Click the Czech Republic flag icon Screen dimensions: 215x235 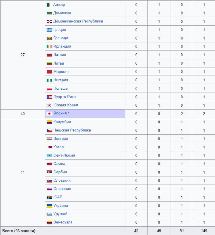(x=49, y=130)
